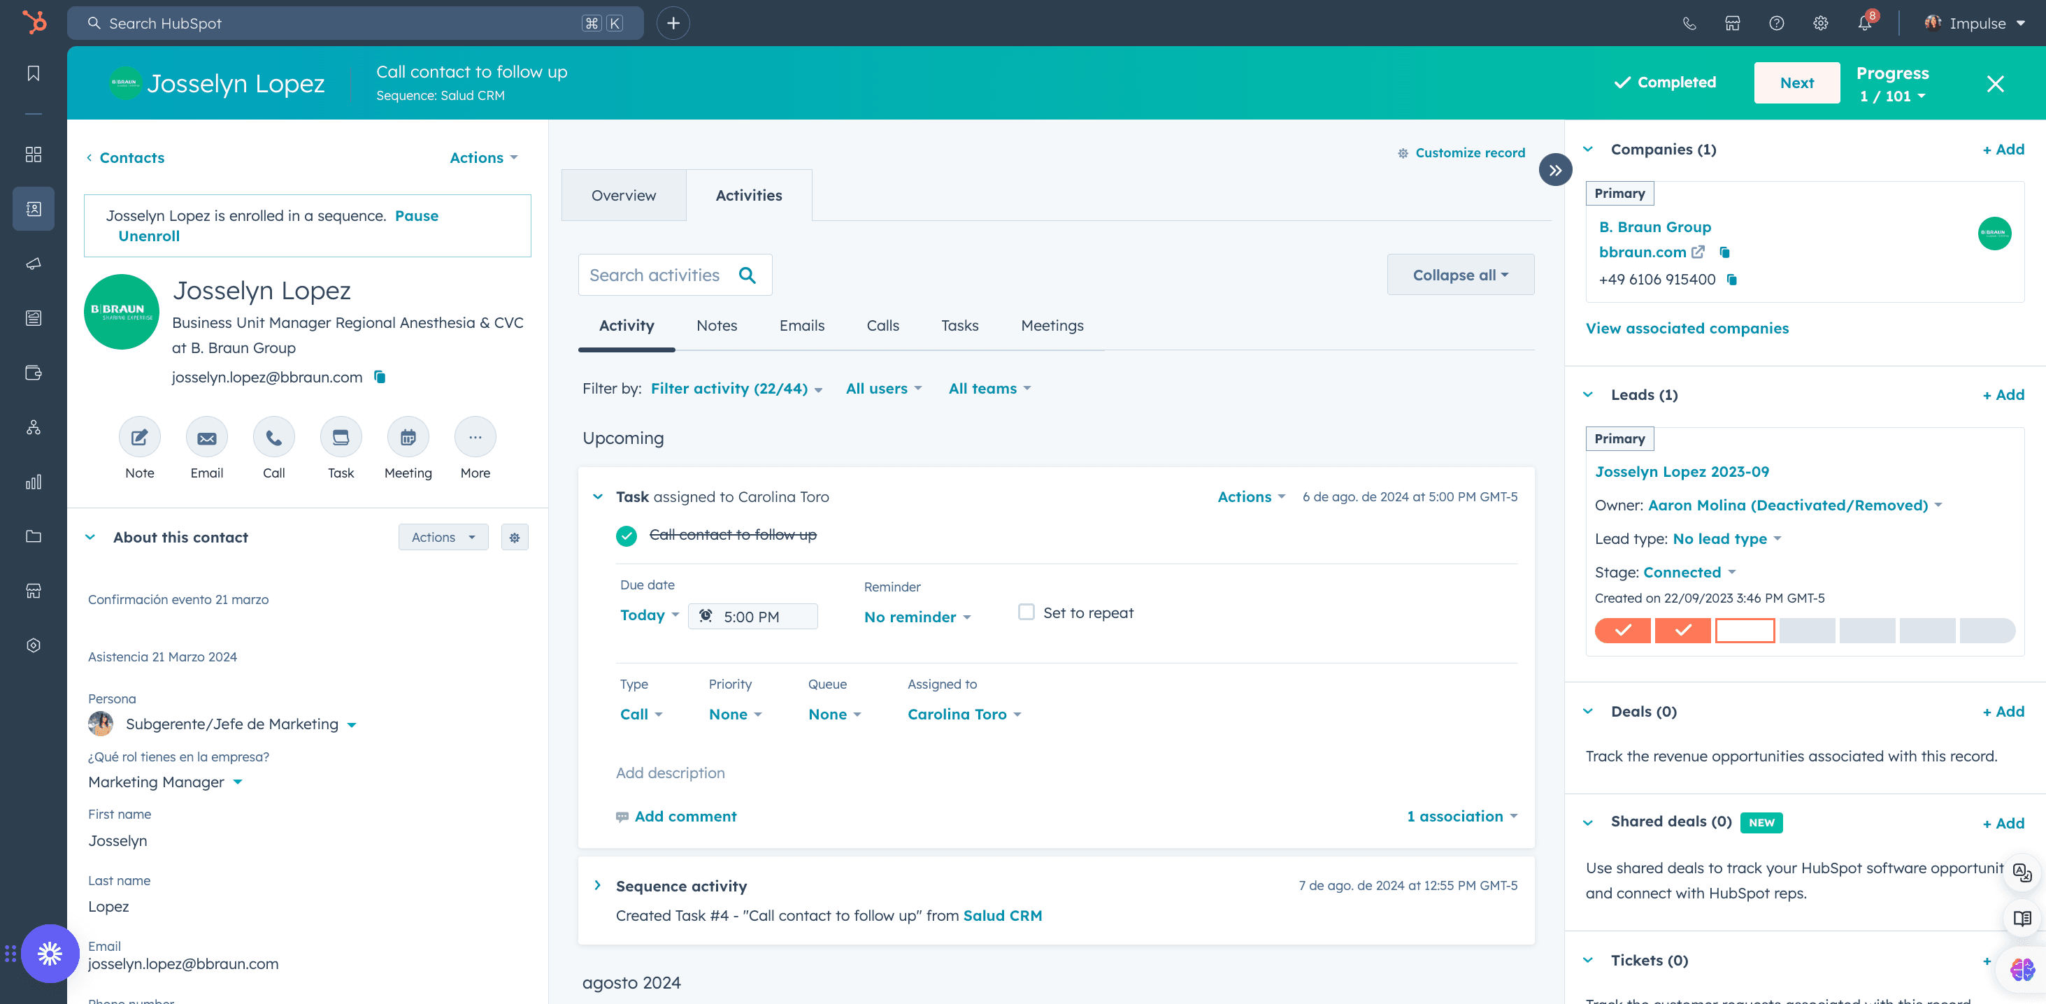Open the notifications bell icon

point(1864,23)
